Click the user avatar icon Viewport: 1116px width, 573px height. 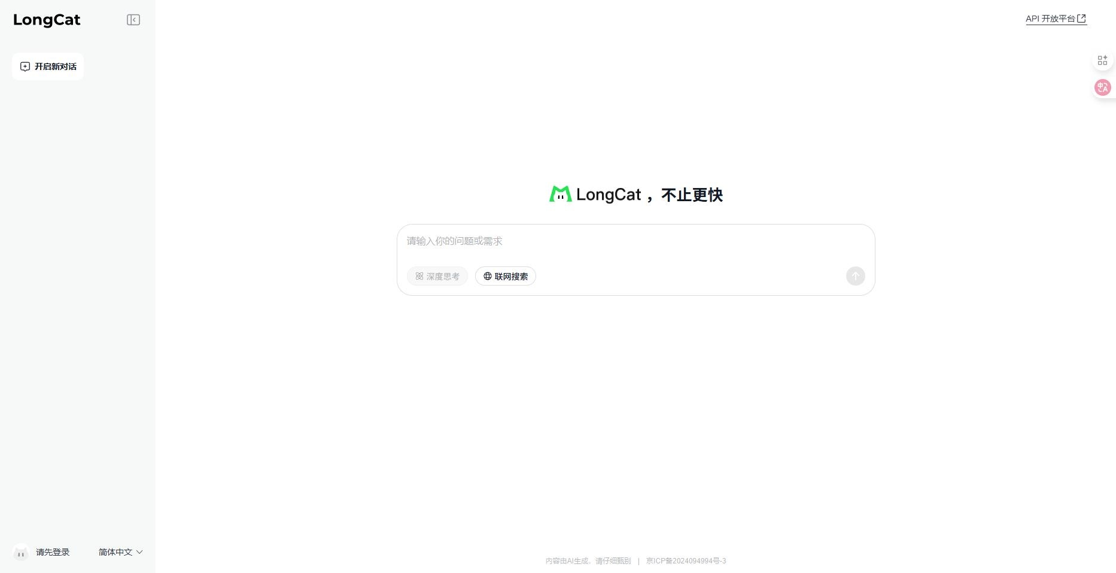click(x=21, y=552)
